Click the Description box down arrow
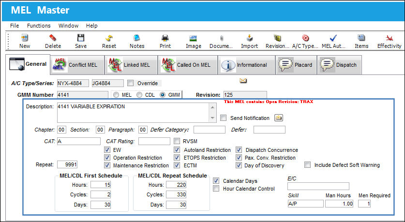The width and height of the screenshot is (405, 222). click(x=212, y=118)
